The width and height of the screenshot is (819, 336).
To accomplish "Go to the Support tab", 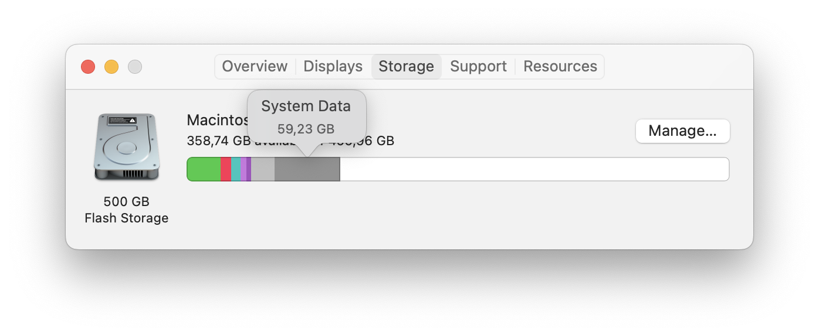I will 478,67.
